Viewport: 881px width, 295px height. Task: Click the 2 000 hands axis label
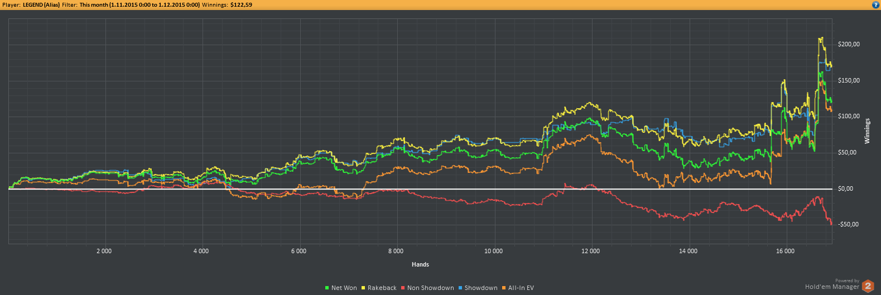pyautogui.click(x=104, y=252)
